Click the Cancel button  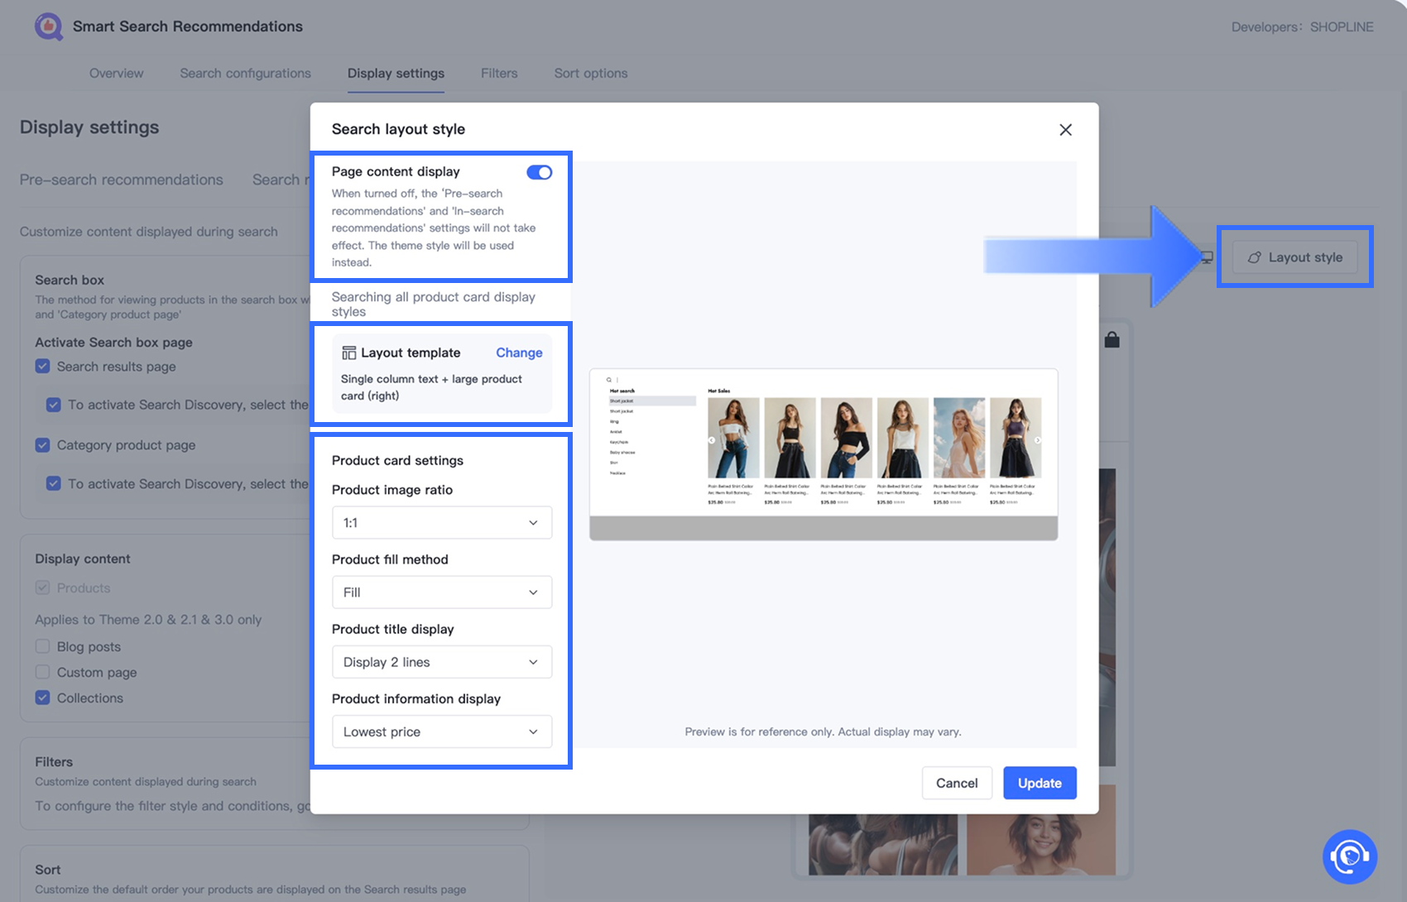tap(957, 783)
